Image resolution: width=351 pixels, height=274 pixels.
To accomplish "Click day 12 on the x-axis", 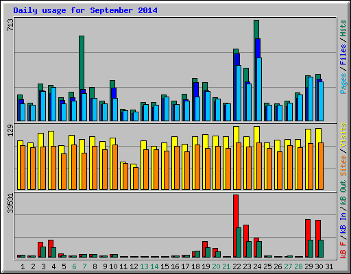I will tap(134, 266).
